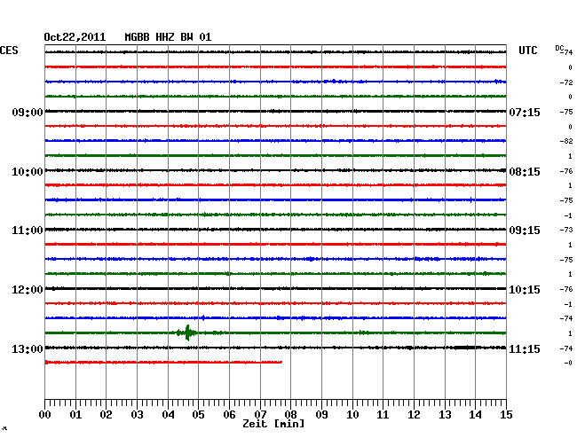This screenshot has width=577, height=438.
Task: Click the "09:15" UTC time label
Action: point(525,231)
